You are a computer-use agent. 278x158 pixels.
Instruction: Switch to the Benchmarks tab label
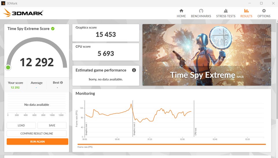point(201,16)
